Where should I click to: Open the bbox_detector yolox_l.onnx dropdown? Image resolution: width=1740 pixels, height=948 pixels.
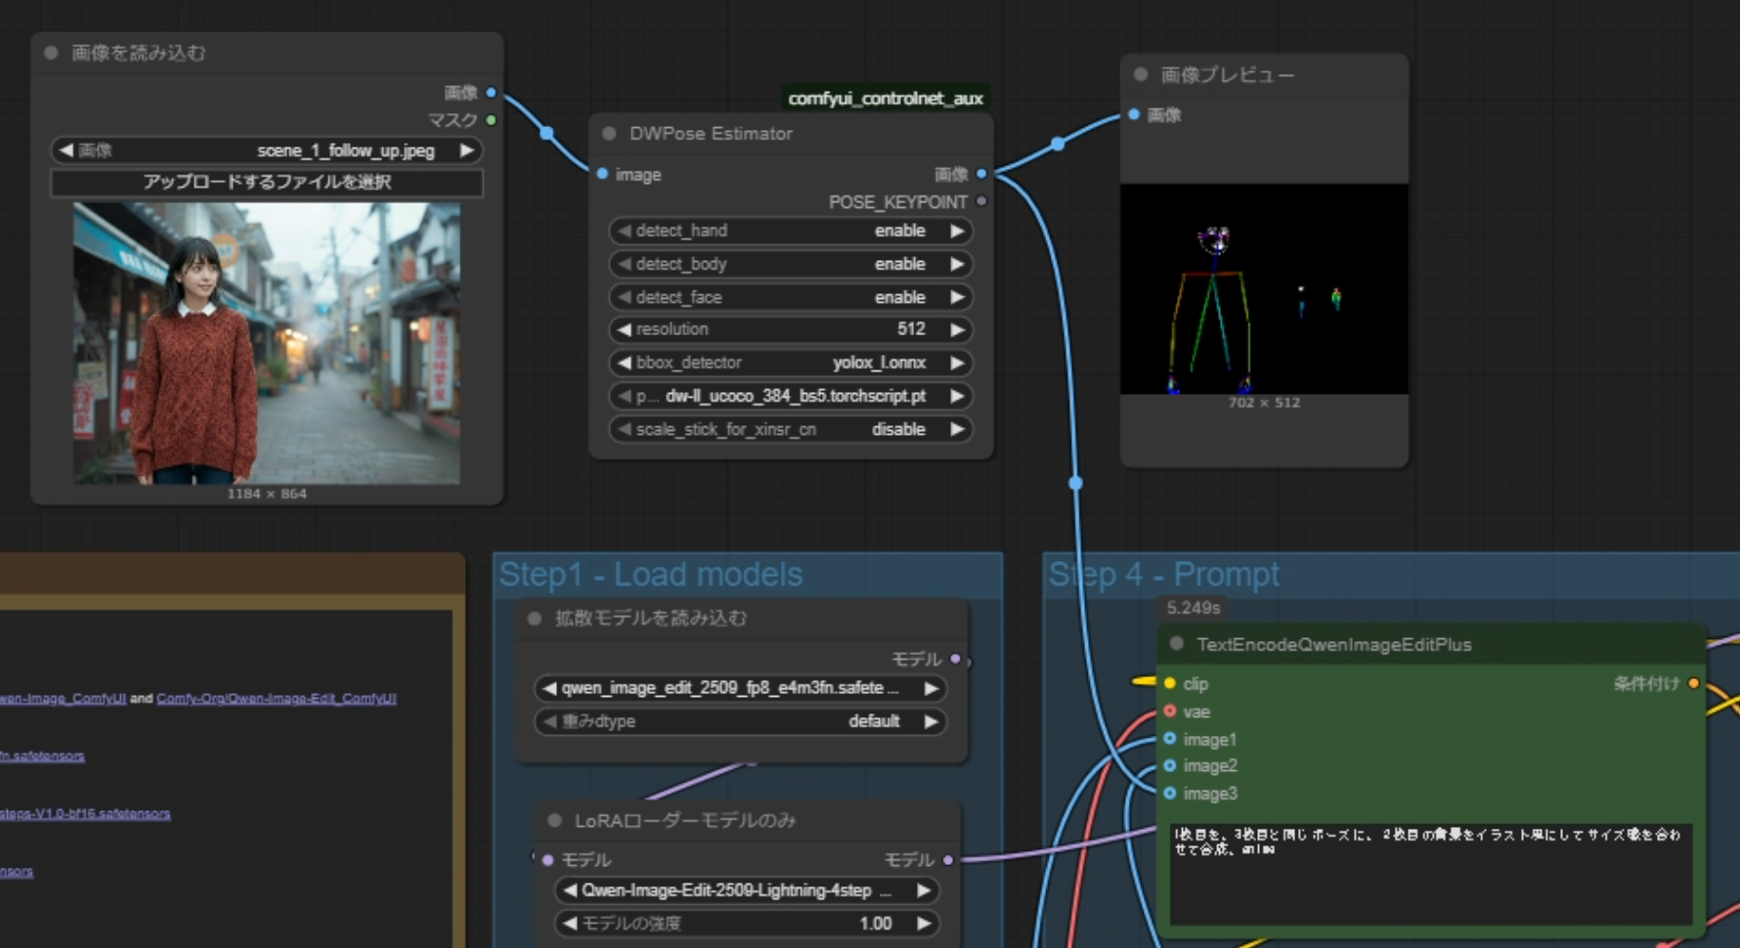(x=790, y=363)
